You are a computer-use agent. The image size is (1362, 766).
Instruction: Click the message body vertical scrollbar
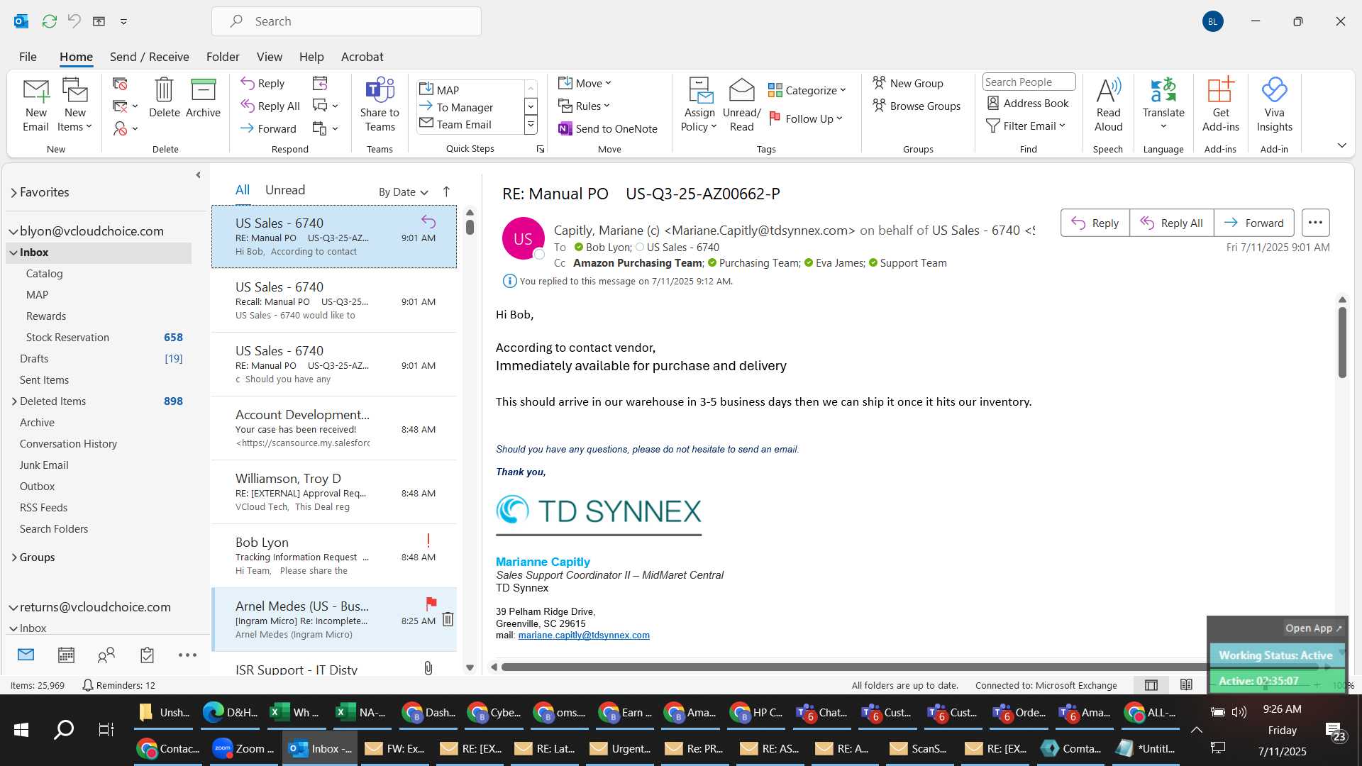tap(1342, 342)
